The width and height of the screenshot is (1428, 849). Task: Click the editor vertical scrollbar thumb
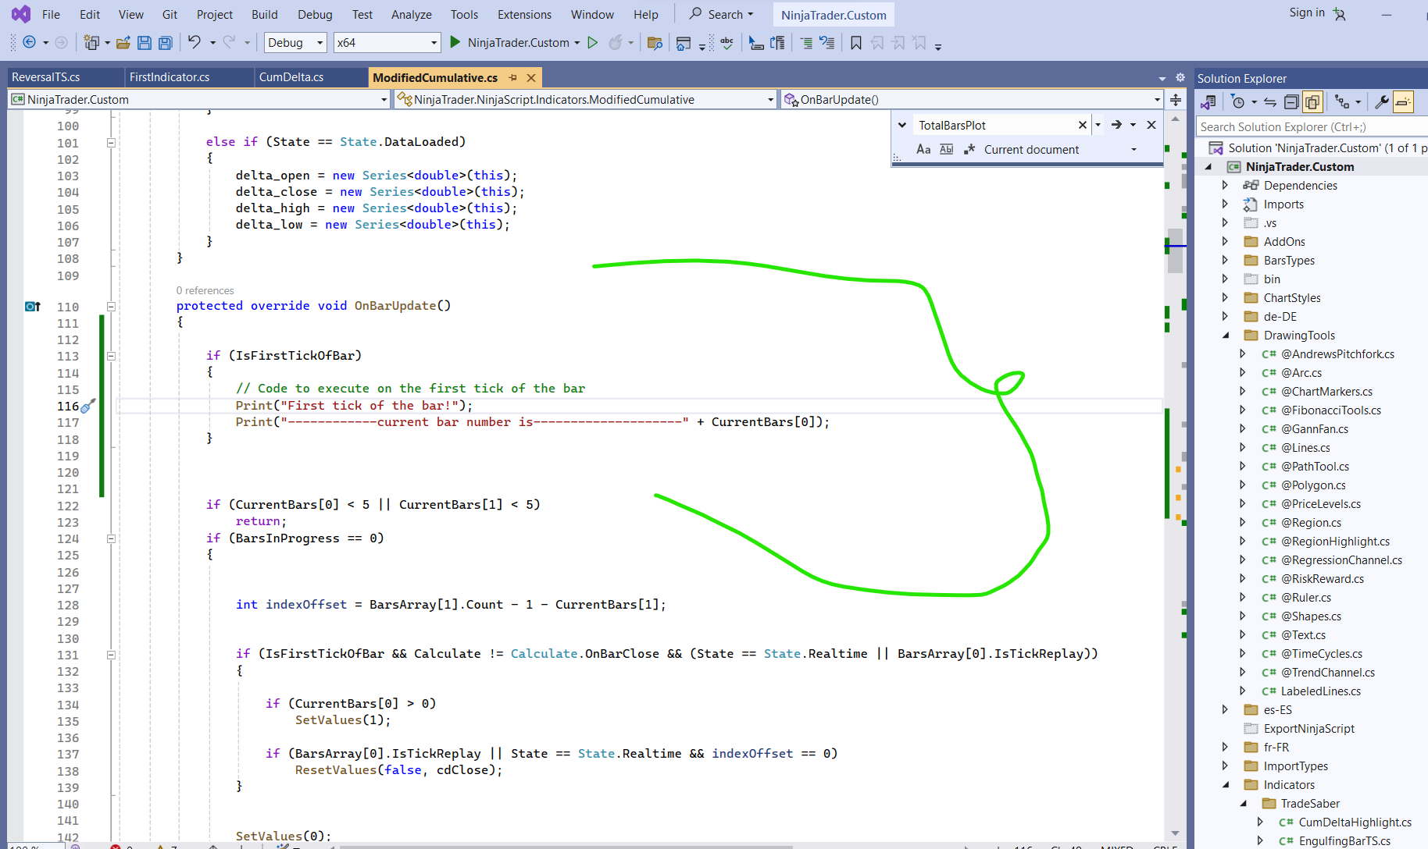1176,250
